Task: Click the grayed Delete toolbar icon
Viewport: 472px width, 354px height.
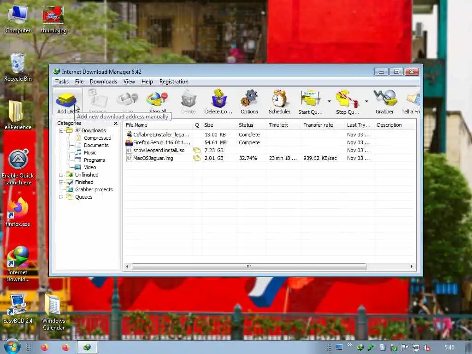Action: [x=189, y=102]
